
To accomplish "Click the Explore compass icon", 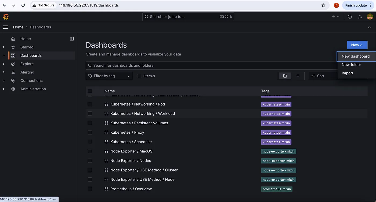I will pos(13,64).
